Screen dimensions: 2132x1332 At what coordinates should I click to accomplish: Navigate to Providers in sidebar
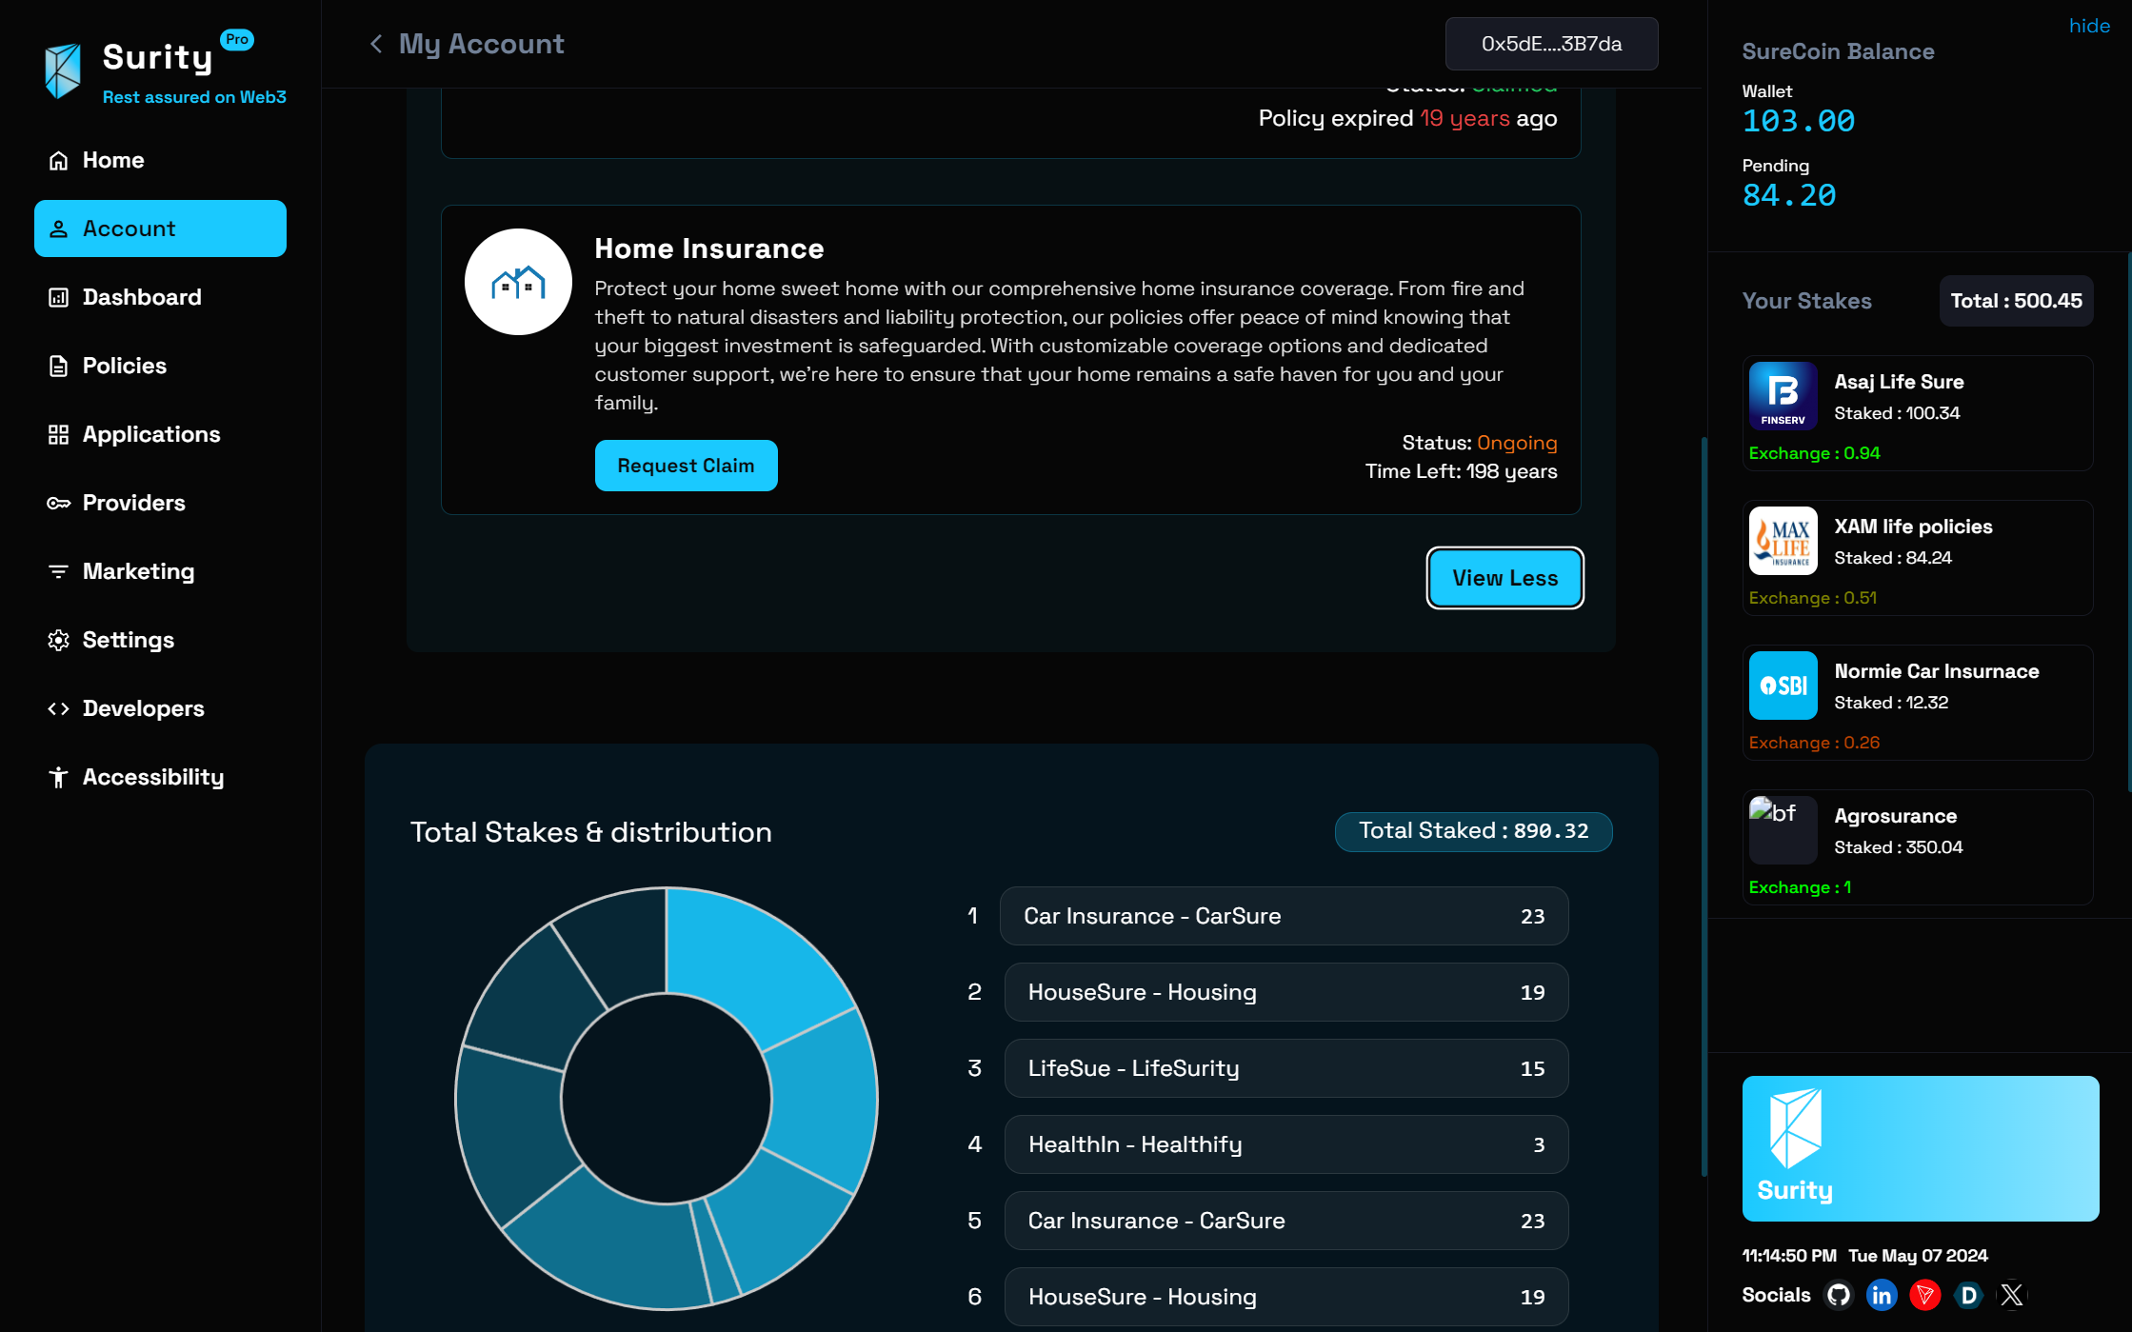[133, 503]
